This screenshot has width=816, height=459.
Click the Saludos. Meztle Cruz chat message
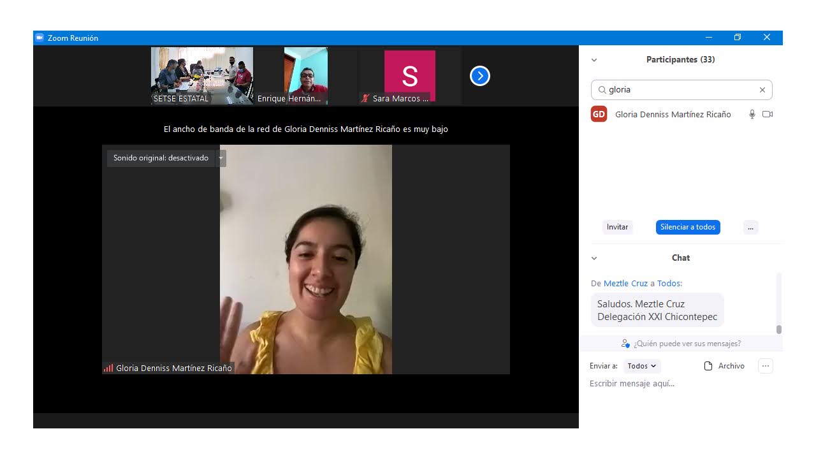click(x=657, y=310)
